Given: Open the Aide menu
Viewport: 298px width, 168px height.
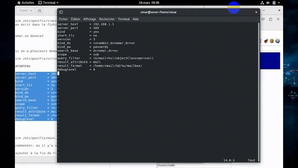Looking at the screenshot, I should coord(135,19).
